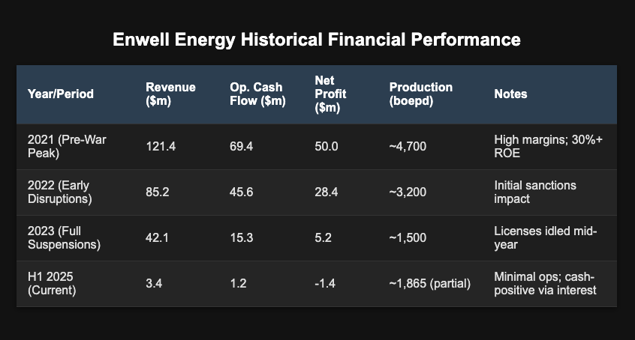The image size is (635, 340).
Task: Click production value ~3,200
Action: [x=408, y=192]
